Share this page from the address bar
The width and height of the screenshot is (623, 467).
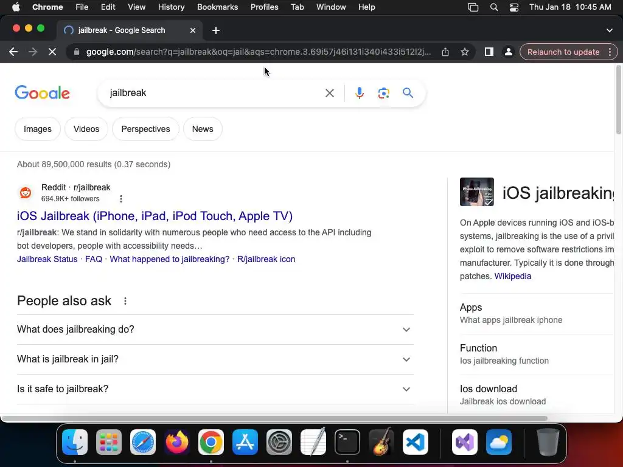(x=445, y=52)
